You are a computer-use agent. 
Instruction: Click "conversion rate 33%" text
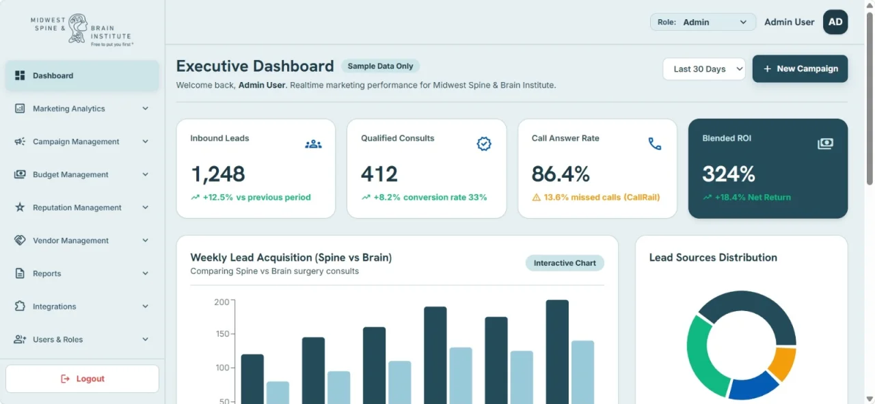tap(445, 198)
